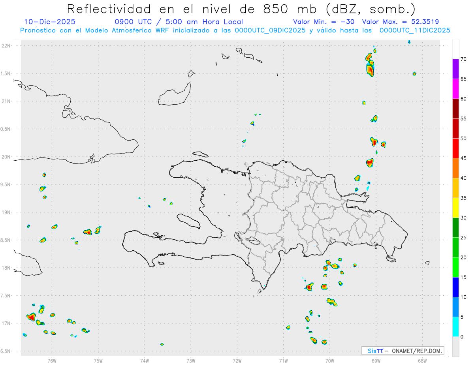Click Gonâve Island west of Haiti
Image resolution: width=474 pixels, height=366 pixels.
188,221
